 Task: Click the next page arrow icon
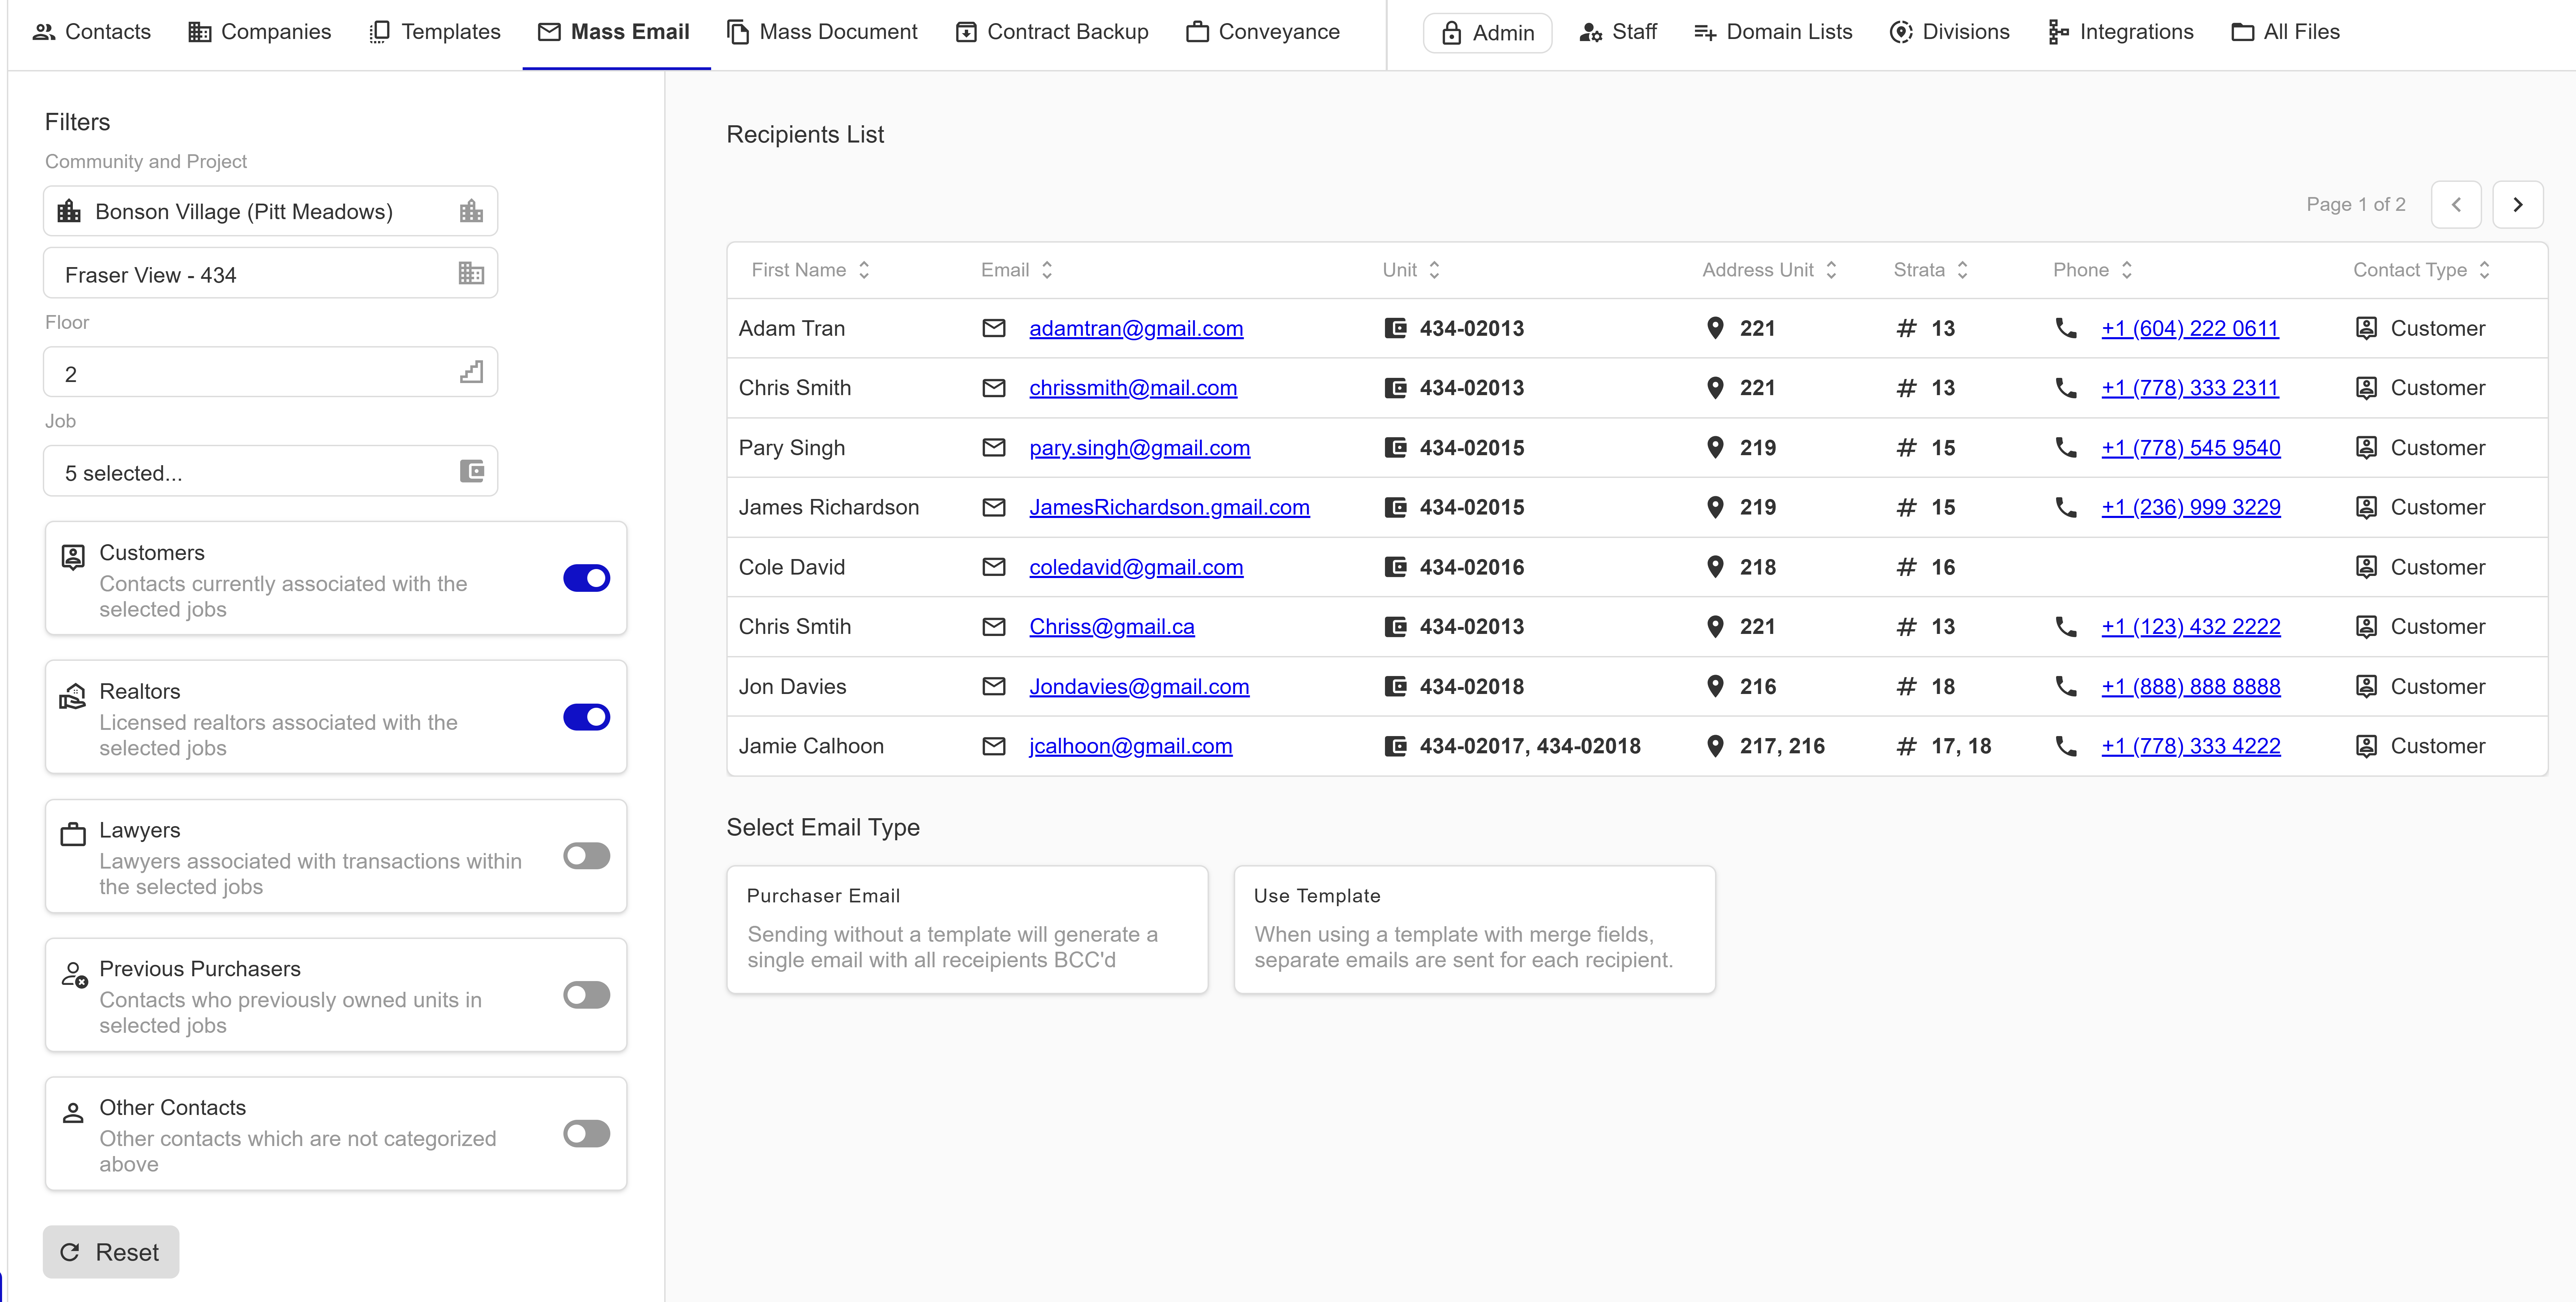point(2517,204)
